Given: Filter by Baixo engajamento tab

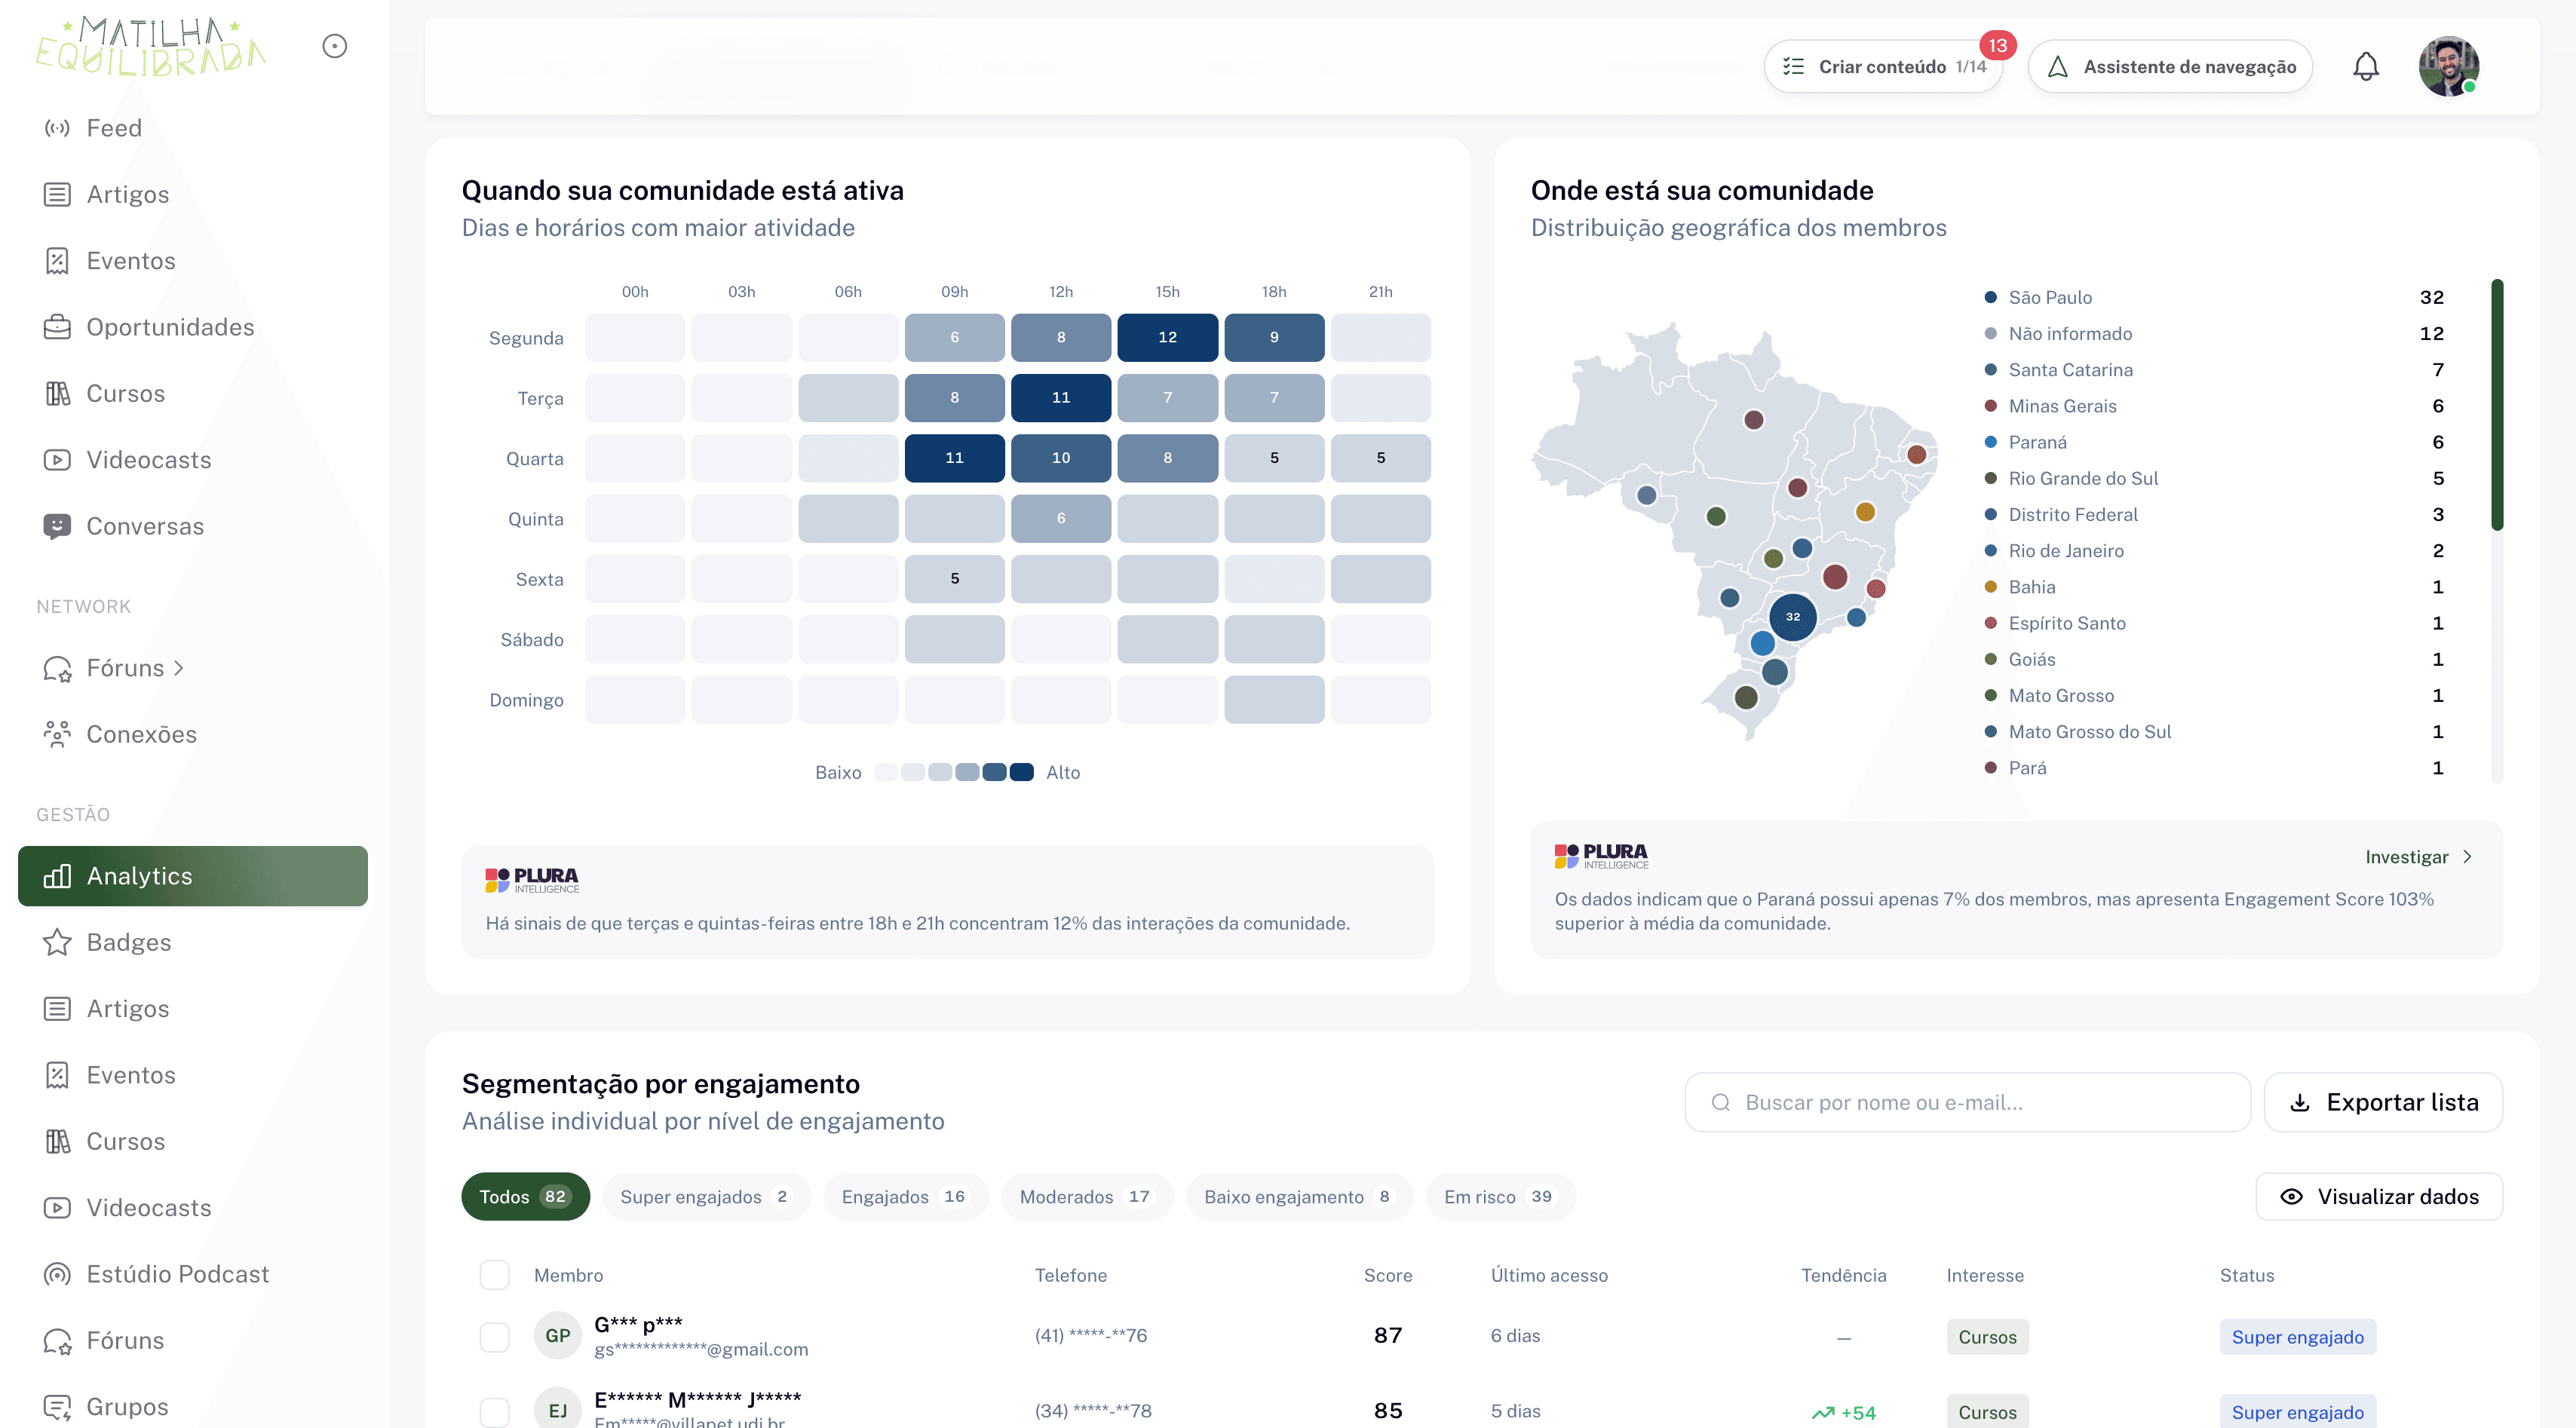Looking at the screenshot, I should [1299, 1197].
